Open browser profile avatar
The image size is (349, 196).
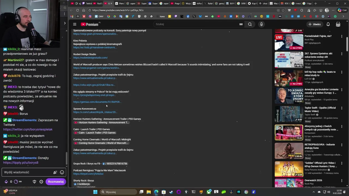(x=327, y=10)
